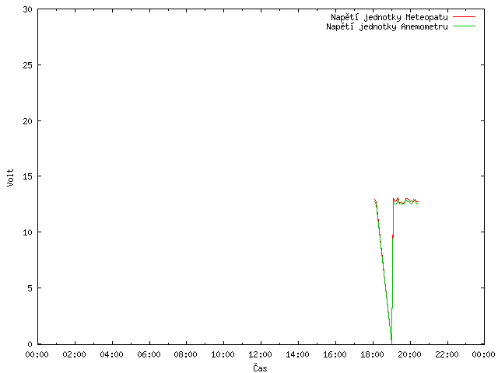Click x-axis time label 08:00
Image resolution: width=498 pixels, height=373 pixels.
pyautogui.click(x=186, y=354)
